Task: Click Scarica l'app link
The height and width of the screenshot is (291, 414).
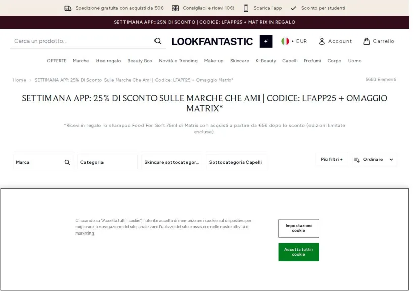Action: 268,8
